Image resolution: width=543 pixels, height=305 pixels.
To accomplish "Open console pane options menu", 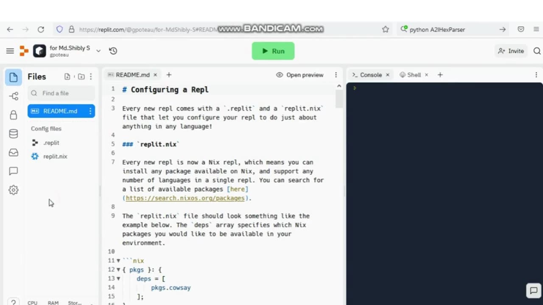I will pyautogui.click(x=536, y=75).
